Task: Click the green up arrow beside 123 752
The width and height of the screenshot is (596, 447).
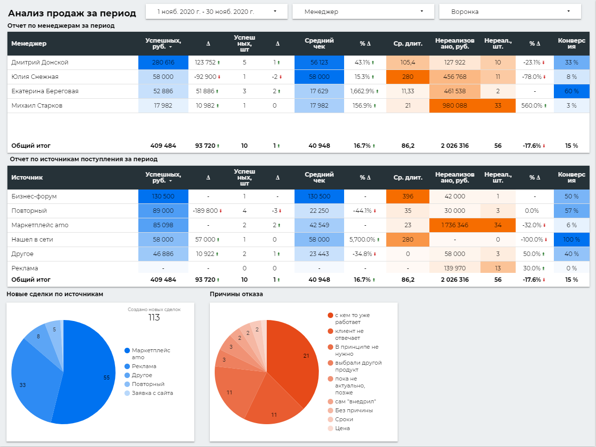Action: (x=219, y=63)
